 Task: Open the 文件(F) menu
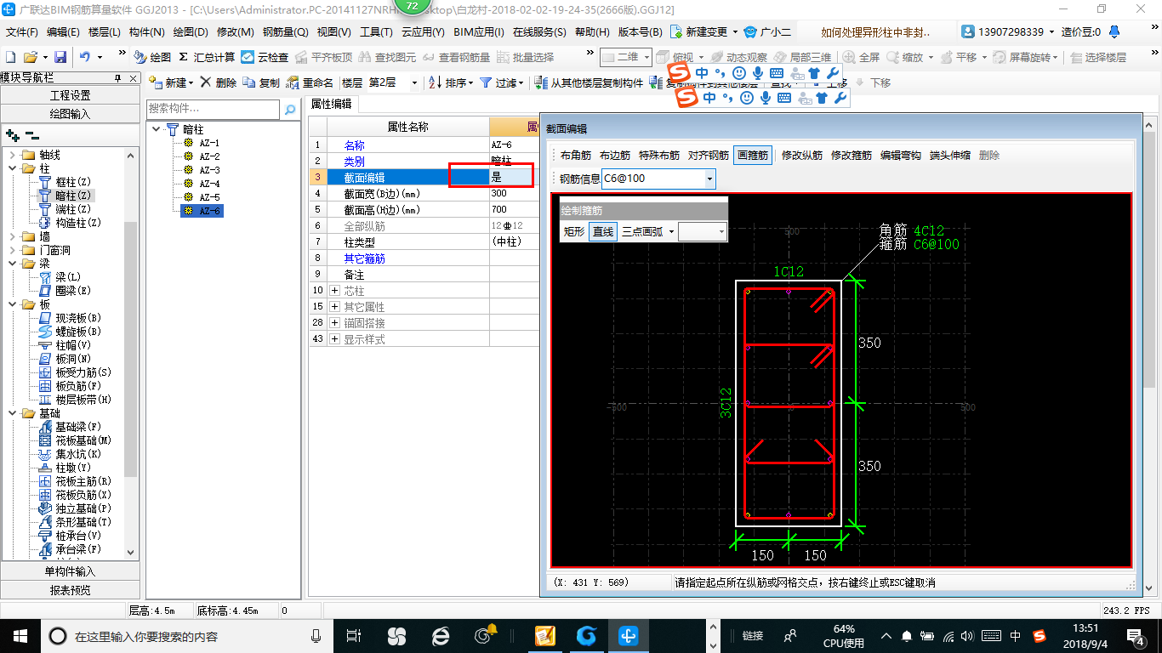click(x=22, y=32)
